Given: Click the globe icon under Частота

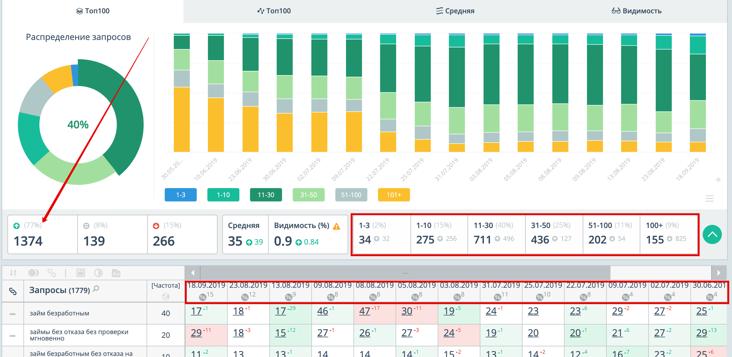Looking at the screenshot, I should (166, 297).
